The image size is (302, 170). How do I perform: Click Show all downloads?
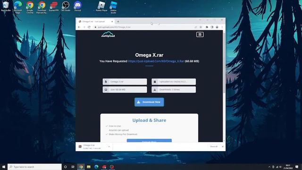[214, 147]
